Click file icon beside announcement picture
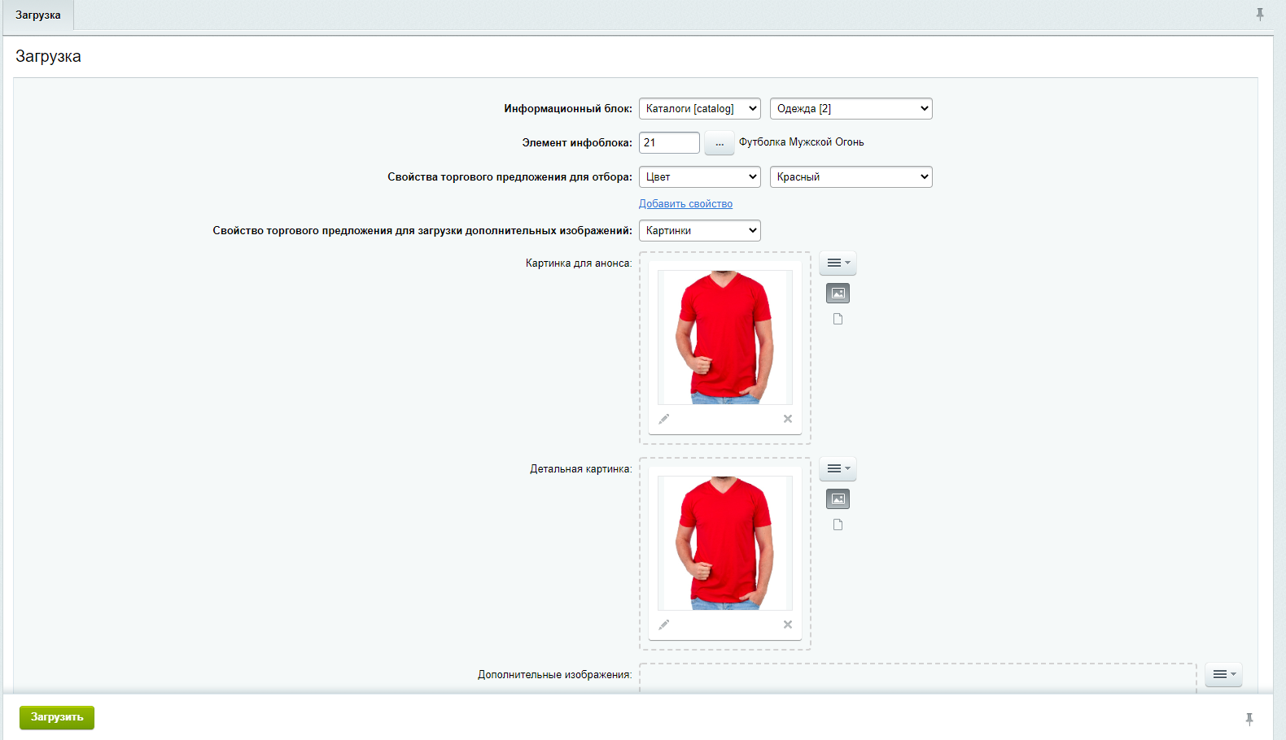 point(838,319)
